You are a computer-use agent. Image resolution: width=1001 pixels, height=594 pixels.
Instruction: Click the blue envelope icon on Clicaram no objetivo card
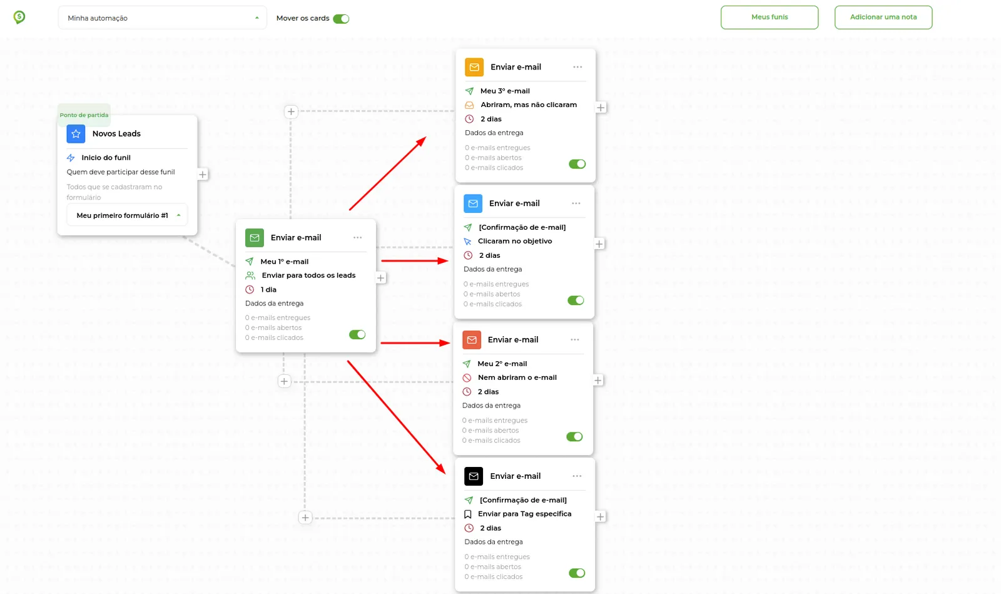click(x=473, y=203)
